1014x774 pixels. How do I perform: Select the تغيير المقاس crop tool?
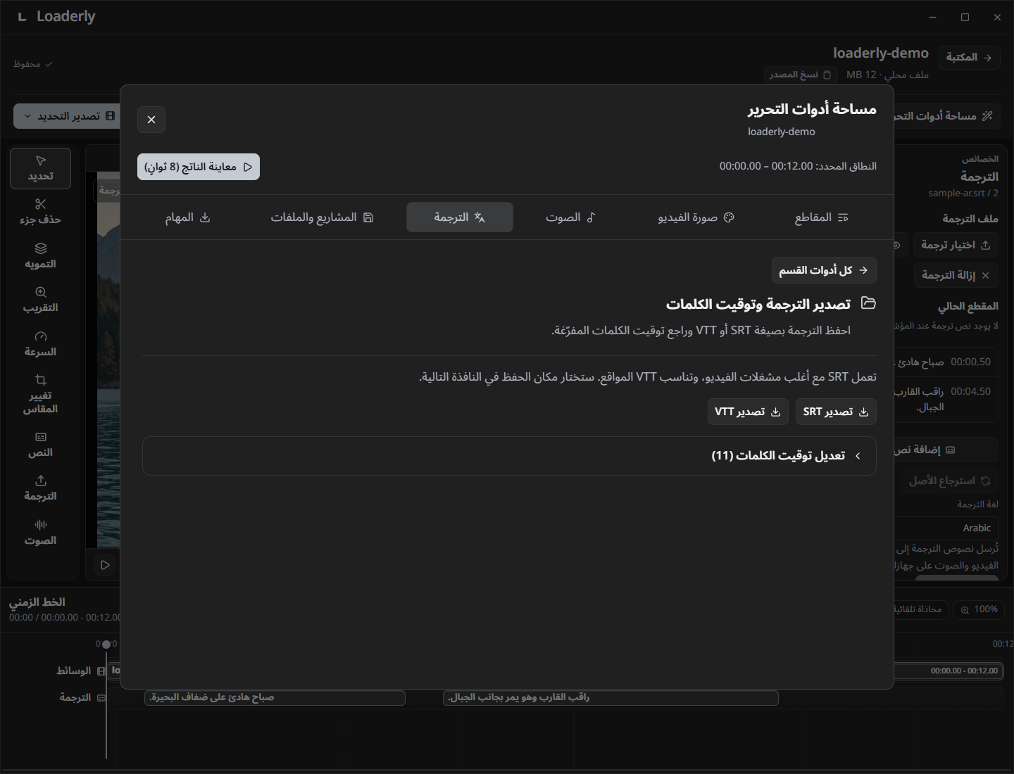coord(40,394)
